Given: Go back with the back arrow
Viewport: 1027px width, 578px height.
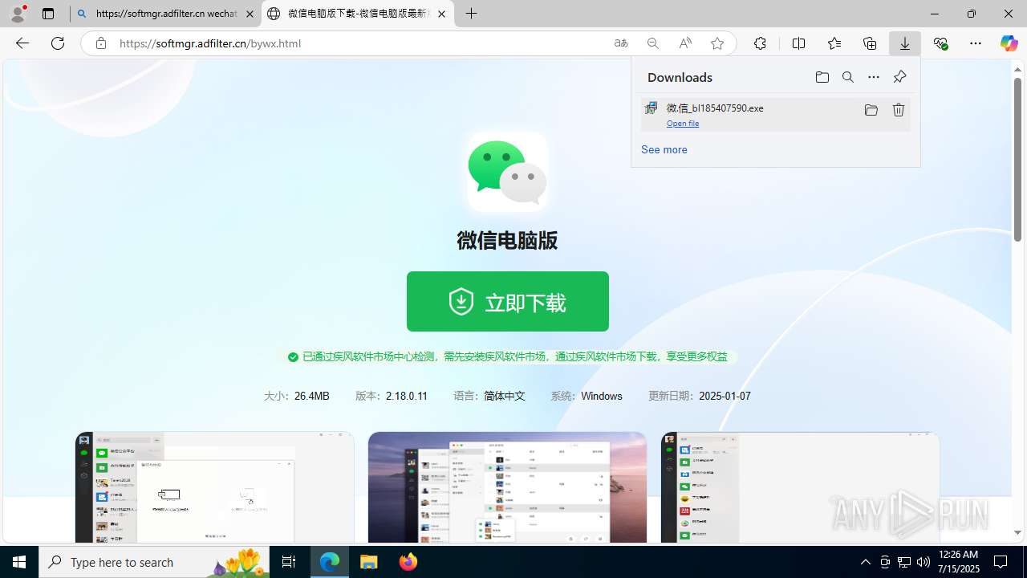Looking at the screenshot, I should point(22,43).
